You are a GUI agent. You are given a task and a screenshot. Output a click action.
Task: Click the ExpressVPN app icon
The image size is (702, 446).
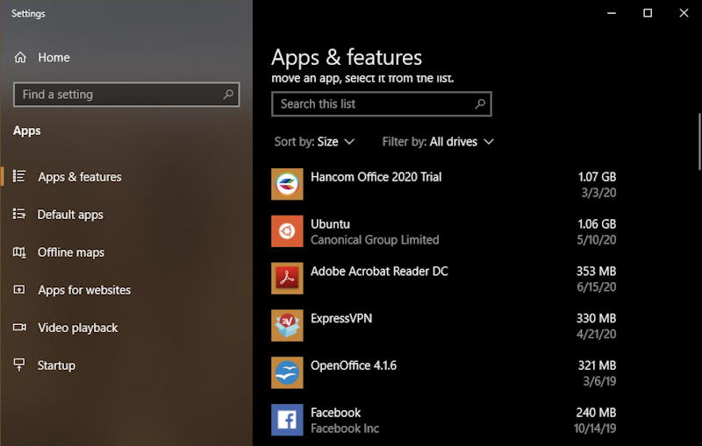tap(287, 325)
